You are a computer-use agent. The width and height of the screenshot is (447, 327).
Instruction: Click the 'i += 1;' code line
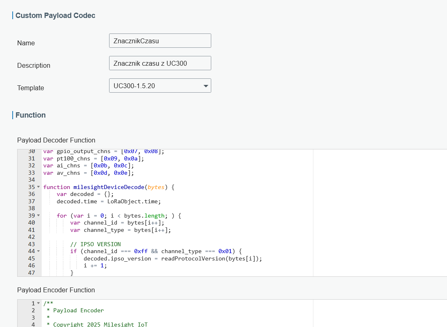[95, 265]
